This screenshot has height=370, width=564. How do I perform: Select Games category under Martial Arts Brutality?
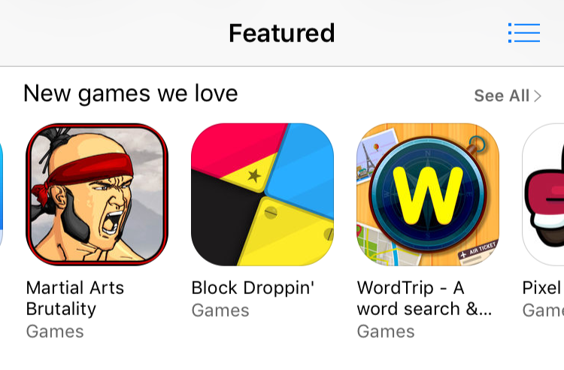pos(55,332)
